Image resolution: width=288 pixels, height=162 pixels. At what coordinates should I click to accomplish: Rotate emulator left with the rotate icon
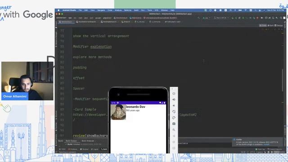[174, 112]
